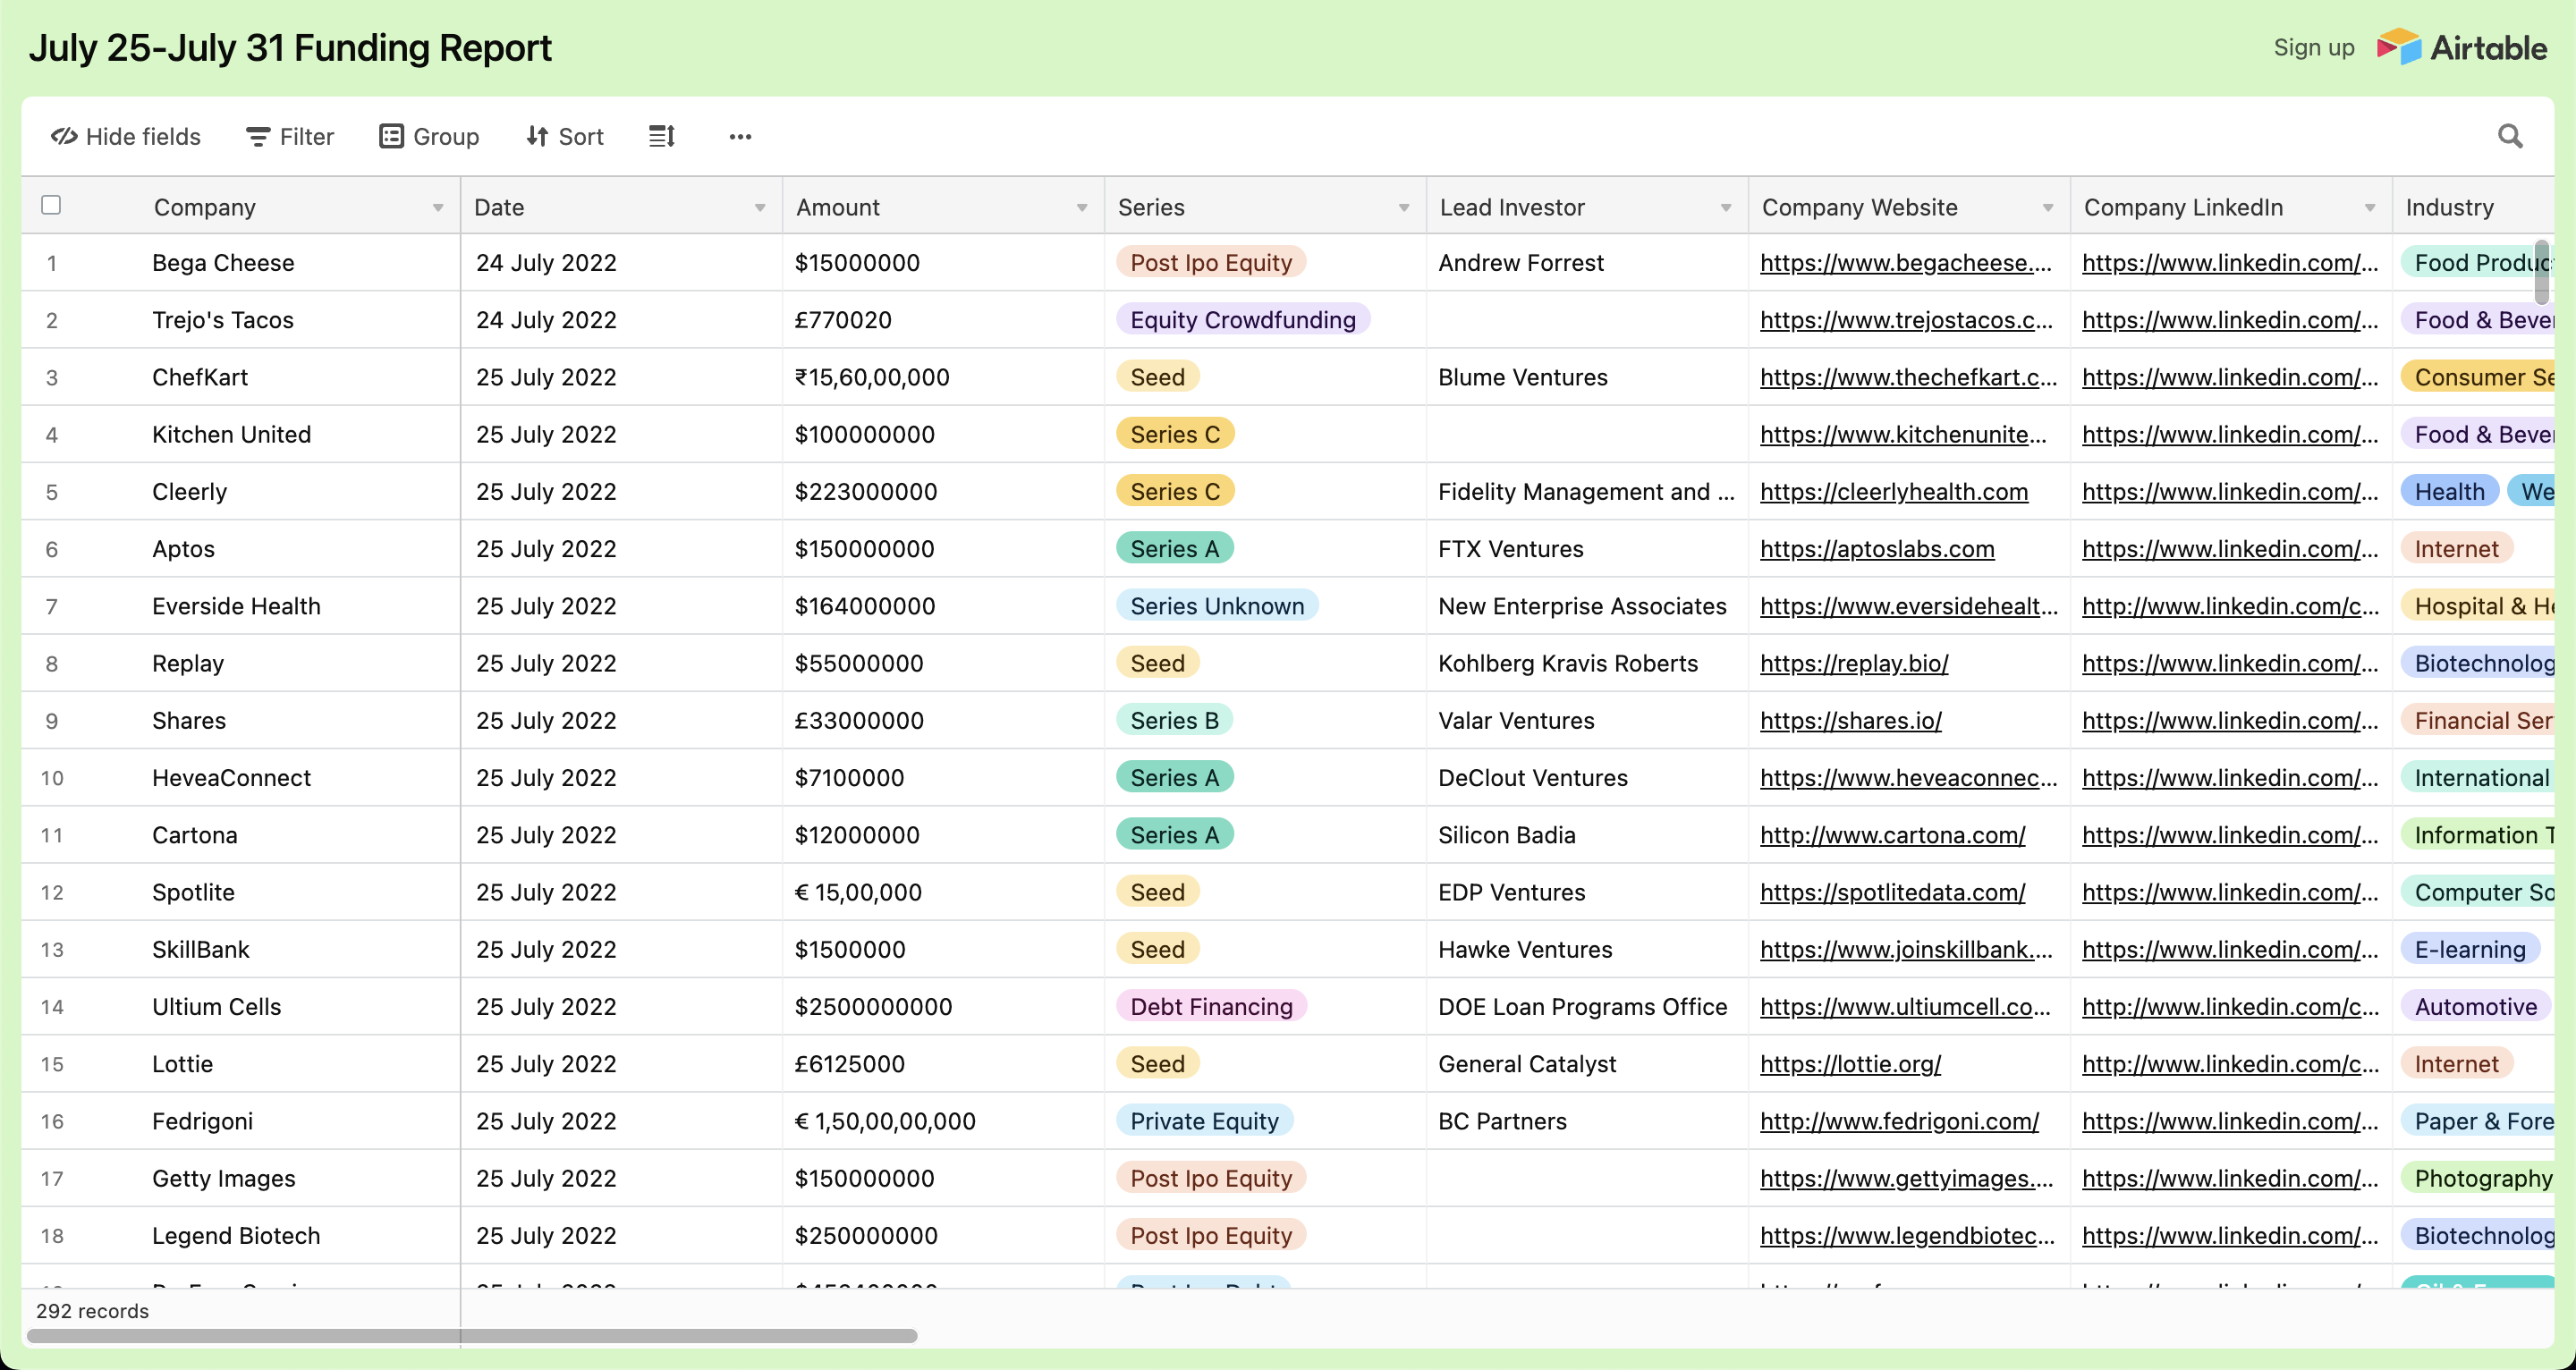2576x1370 pixels.
Task: Open the row height icon
Action: click(x=662, y=136)
